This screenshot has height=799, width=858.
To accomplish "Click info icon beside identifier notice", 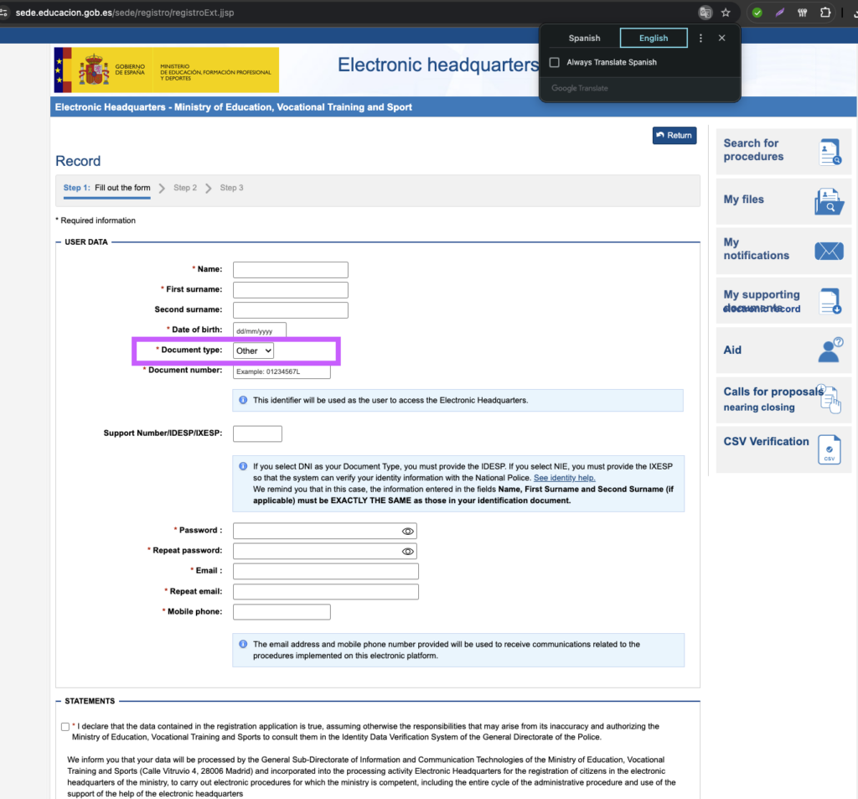I will [243, 400].
